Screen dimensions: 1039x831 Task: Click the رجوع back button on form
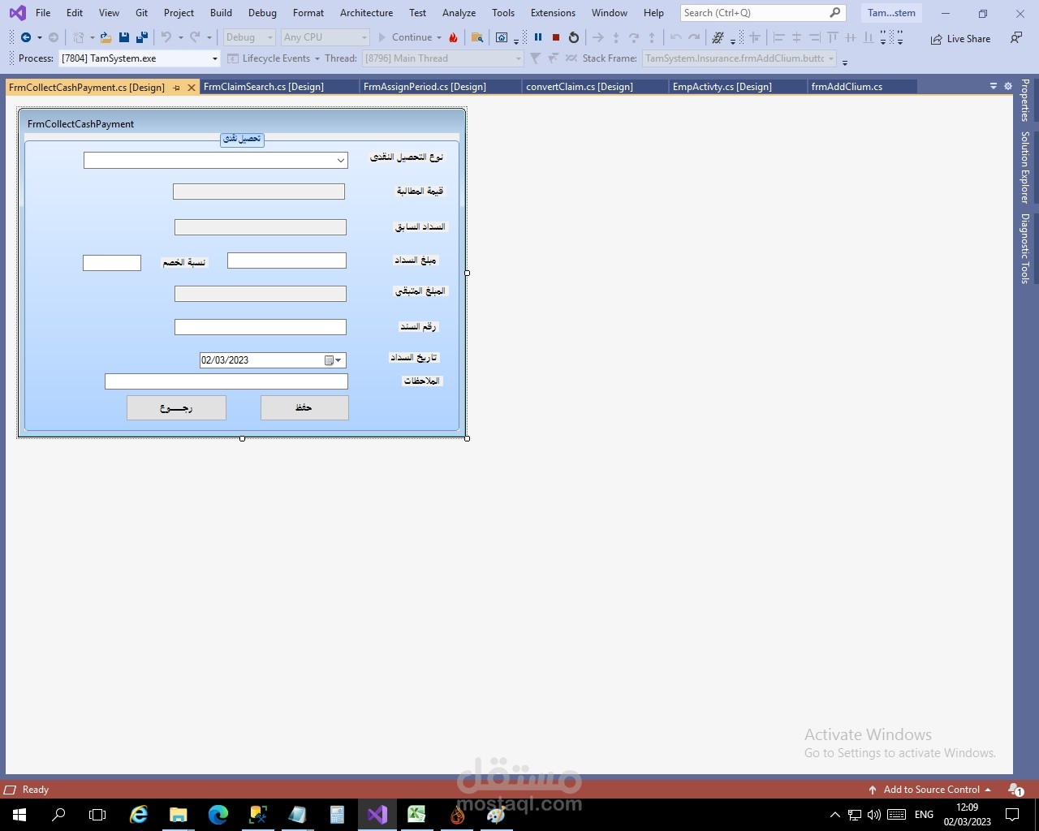[x=176, y=407]
